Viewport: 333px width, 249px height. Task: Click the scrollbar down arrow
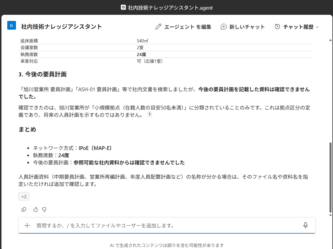(330, 215)
